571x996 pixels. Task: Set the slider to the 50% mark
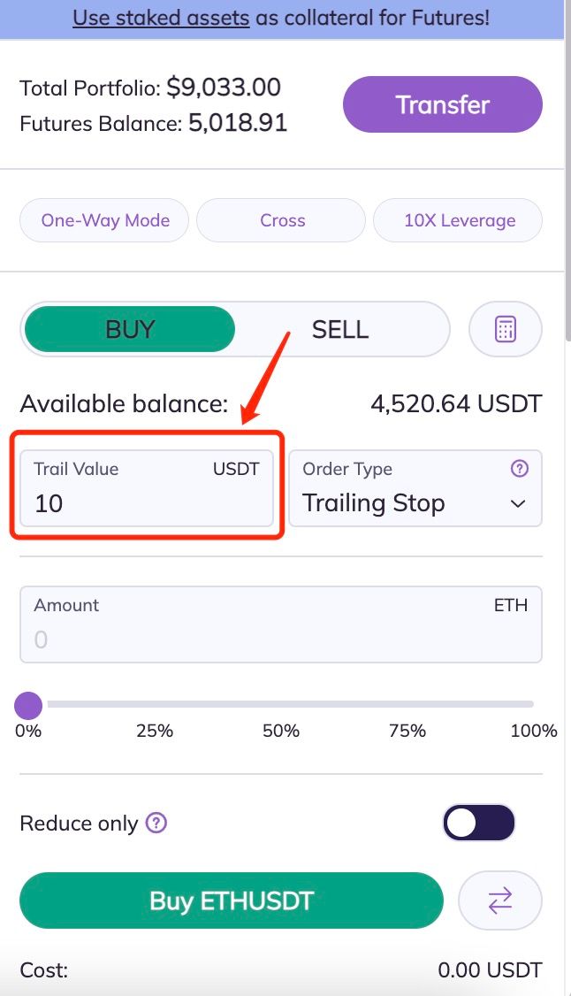pyautogui.click(x=281, y=704)
